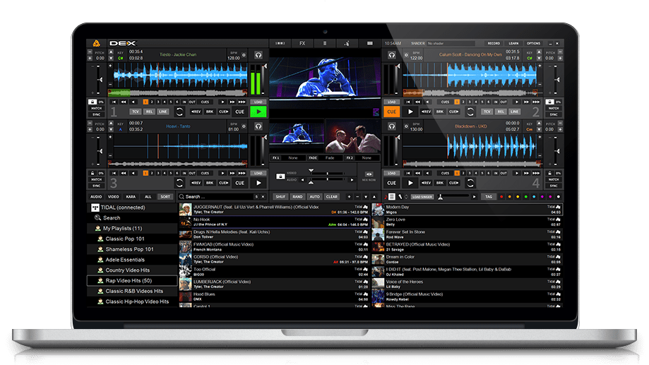Toggle TCV timecode mode on deck 1
649x365 pixels.
click(x=136, y=112)
